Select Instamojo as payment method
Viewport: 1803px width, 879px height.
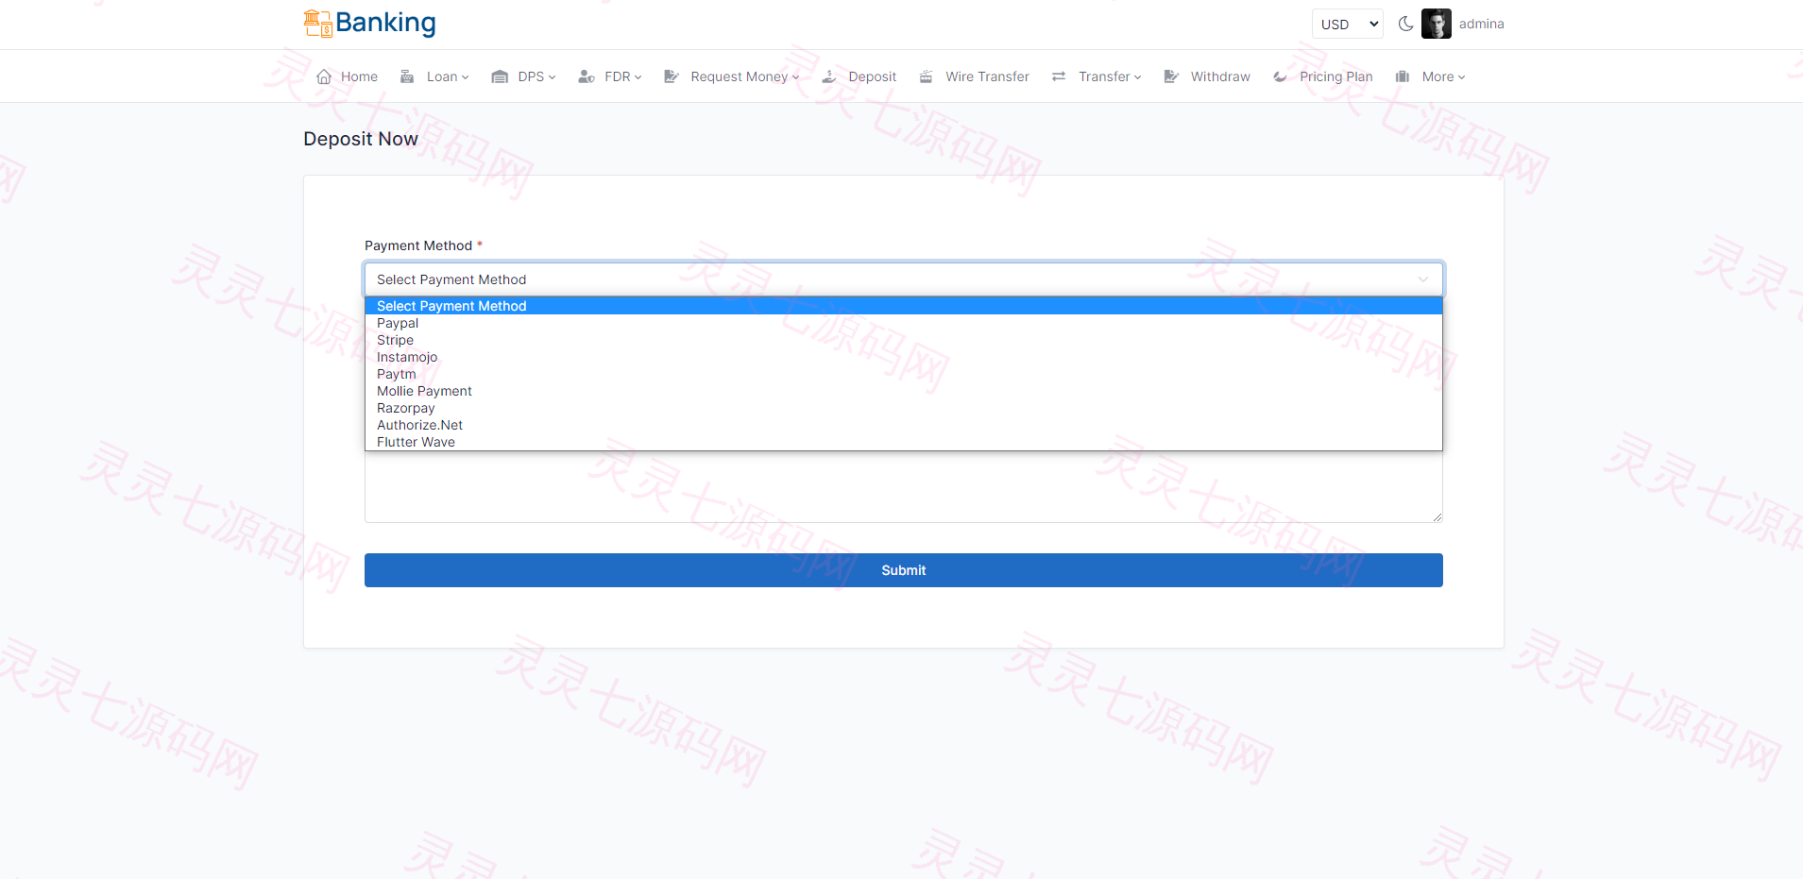pyautogui.click(x=904, y=357)
